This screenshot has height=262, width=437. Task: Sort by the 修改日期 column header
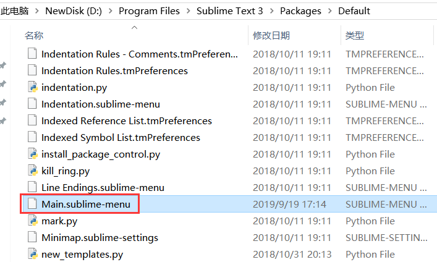click(271, 36)
